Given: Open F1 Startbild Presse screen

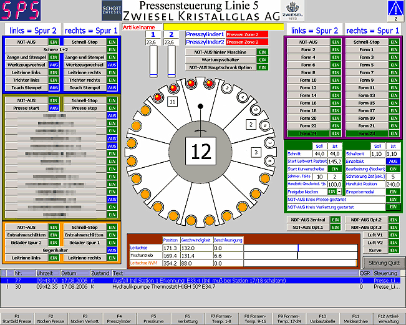Looking at the screenshot, I should coord(17,319).
